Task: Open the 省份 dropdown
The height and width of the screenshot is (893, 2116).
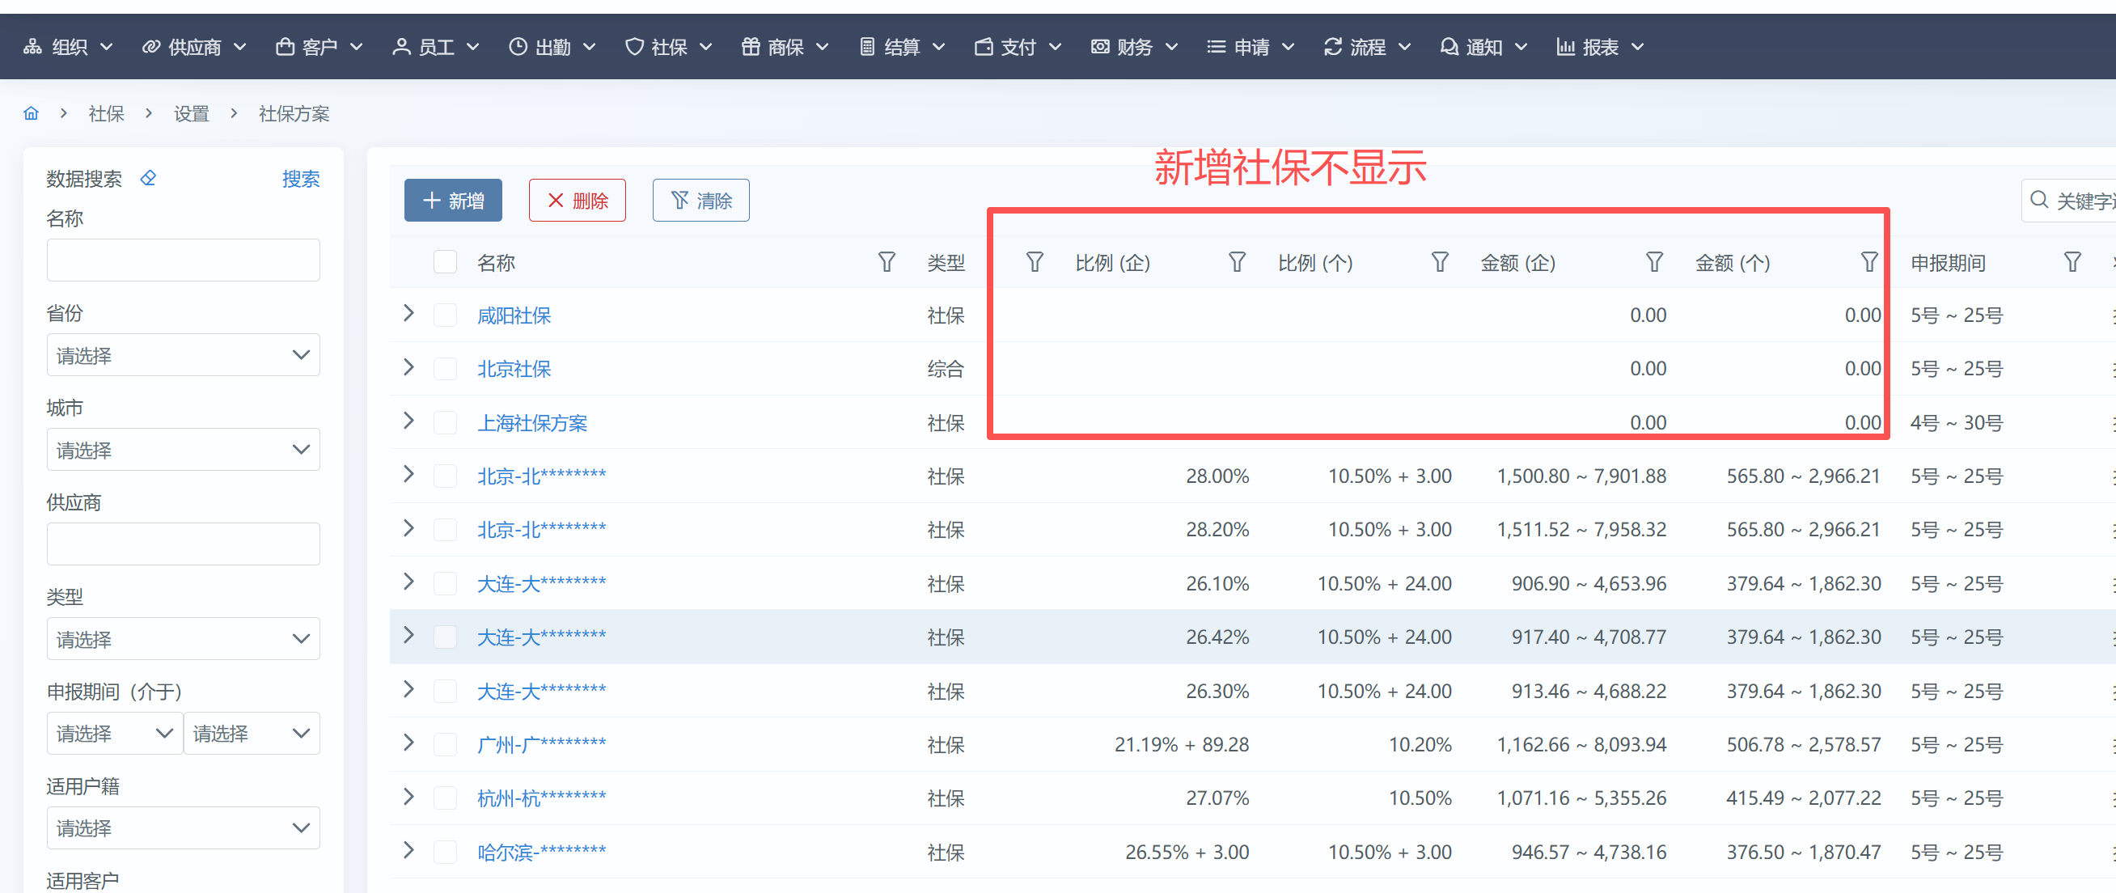Action: 183,355
